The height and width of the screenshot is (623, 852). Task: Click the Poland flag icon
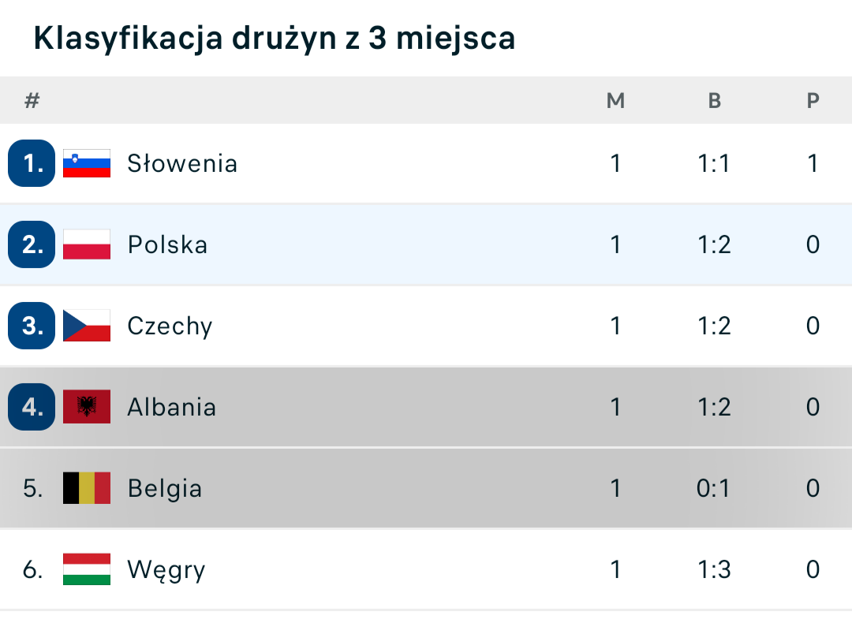point(87,244)
